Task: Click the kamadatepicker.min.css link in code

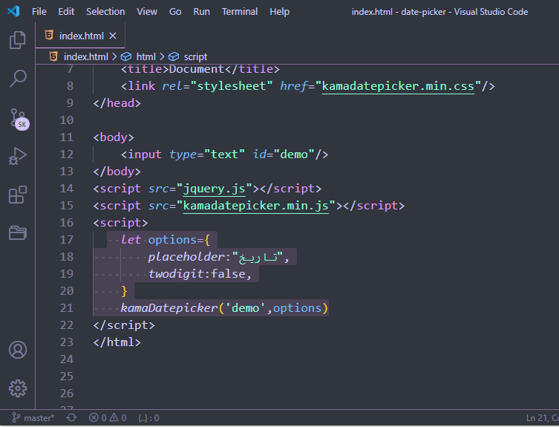Action: (398, 86)
